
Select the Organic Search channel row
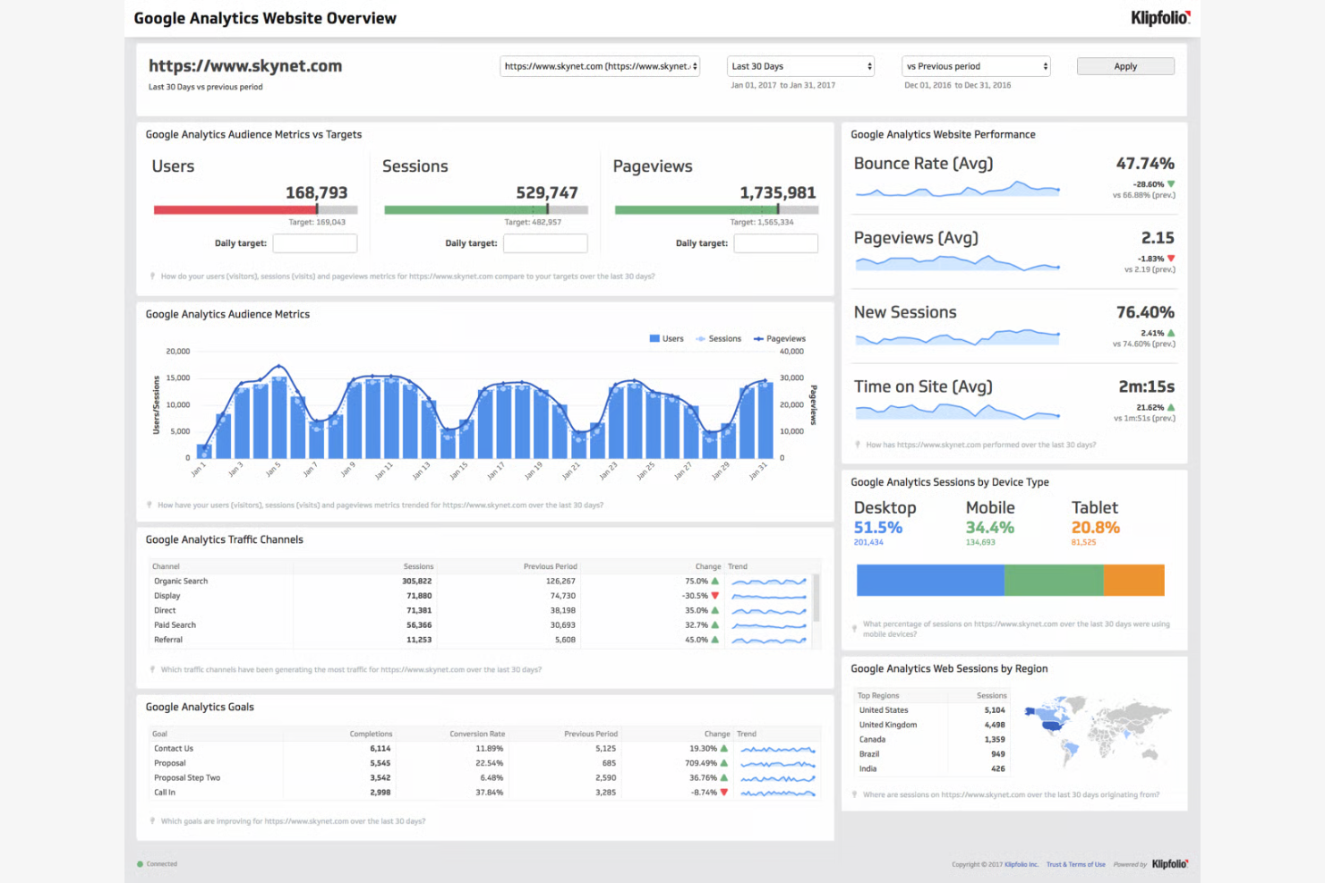pos(481,582)
